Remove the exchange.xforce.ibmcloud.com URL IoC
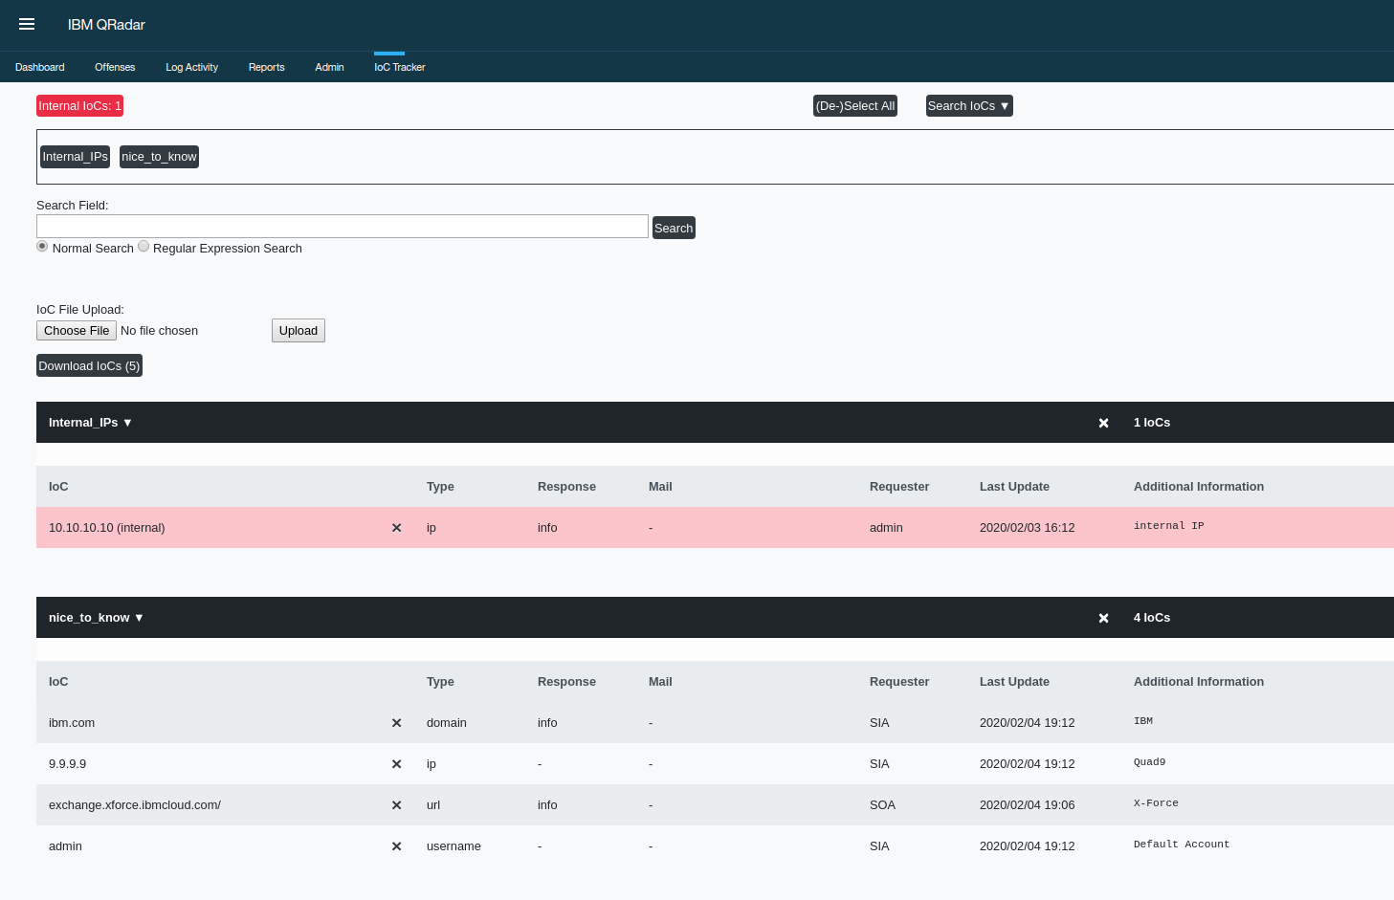This screenshot has height=900, width=1394. pyautogui.click(x=396, y=804)
